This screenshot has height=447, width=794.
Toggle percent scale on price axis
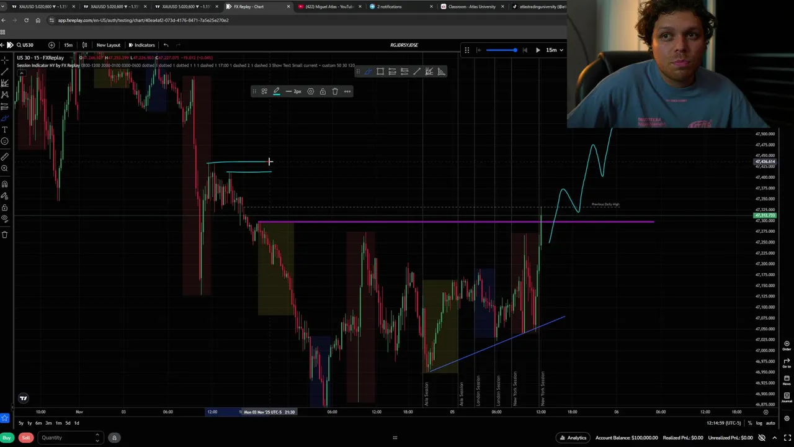tap(750, 423)
